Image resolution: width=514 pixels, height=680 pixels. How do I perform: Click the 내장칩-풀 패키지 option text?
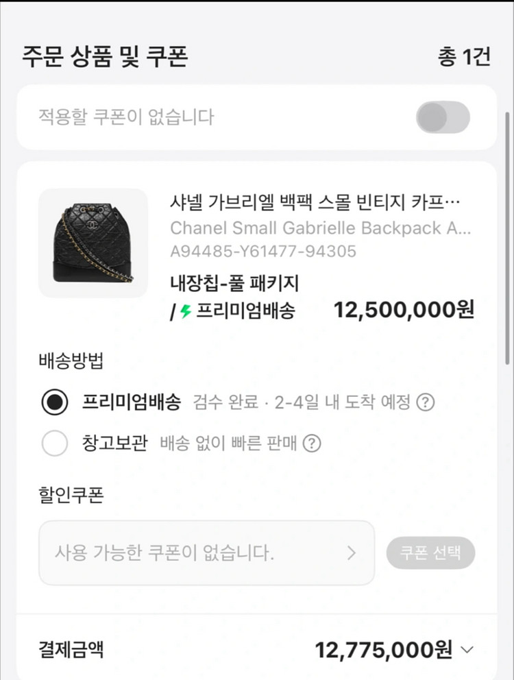[x=234, y=283]
